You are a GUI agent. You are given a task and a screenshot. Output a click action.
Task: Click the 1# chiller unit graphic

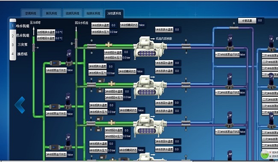click(150, 48)
